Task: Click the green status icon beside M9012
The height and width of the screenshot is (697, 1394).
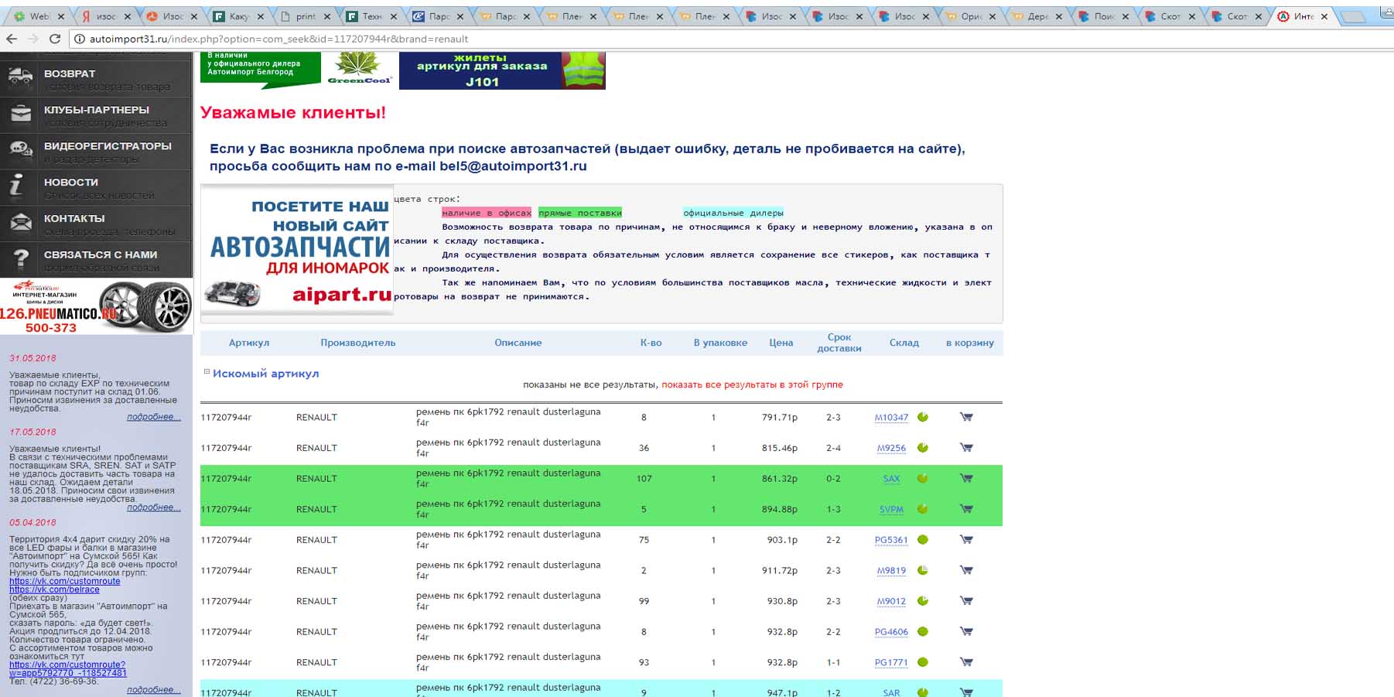Action: 923,601
